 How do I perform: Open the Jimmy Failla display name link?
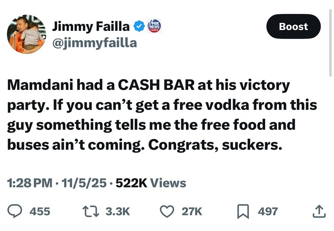click(91, 27)
